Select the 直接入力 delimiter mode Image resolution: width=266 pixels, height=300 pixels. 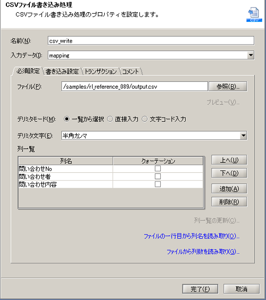pyautogui.click(x=110, y=119)
